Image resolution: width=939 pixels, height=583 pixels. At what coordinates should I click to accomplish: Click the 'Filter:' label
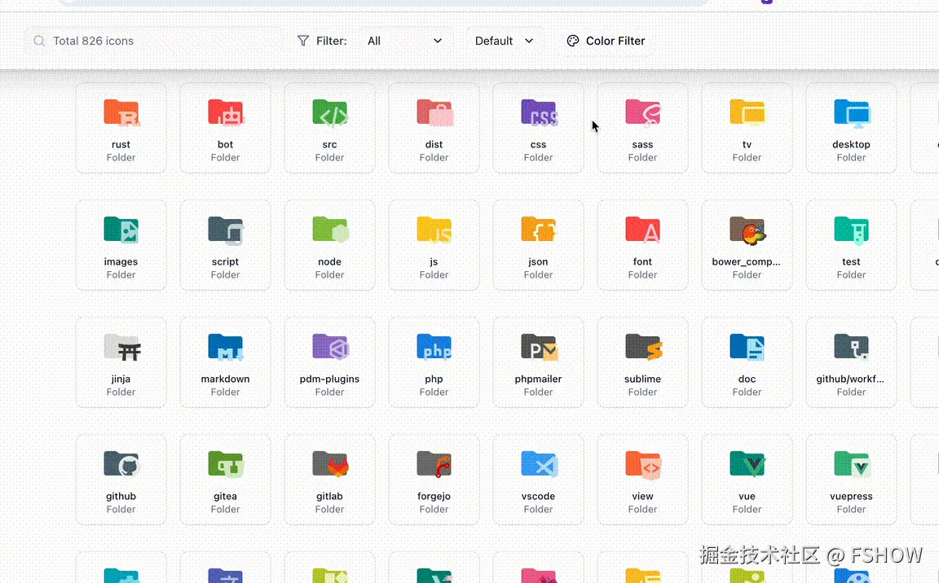(x=332, y=41)
